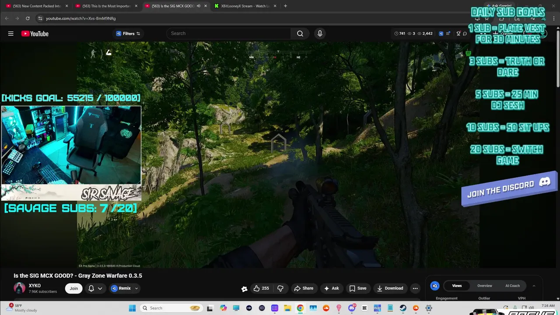The image size is (560, 315).
Task: Open the vidIQ list icon with blue dot
Action: pyautogui.click(x=448, y=34)
